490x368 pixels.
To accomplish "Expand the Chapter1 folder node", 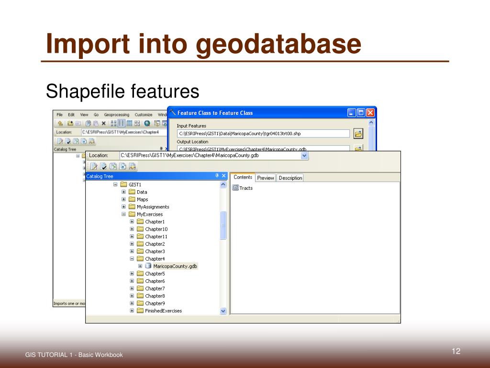I will point(132,221).
